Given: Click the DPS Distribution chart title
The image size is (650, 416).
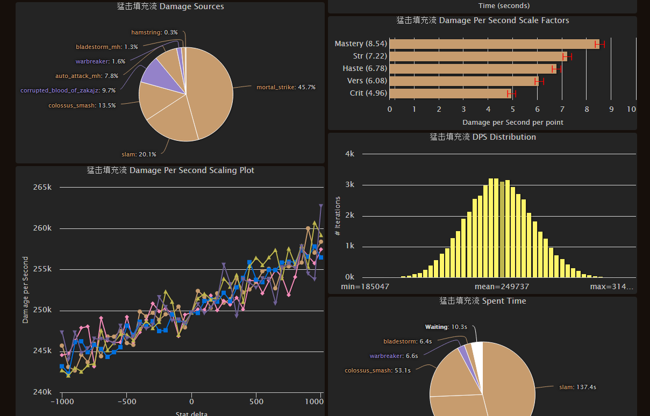Looking at the screenshot, I should (x=483, y=137).
